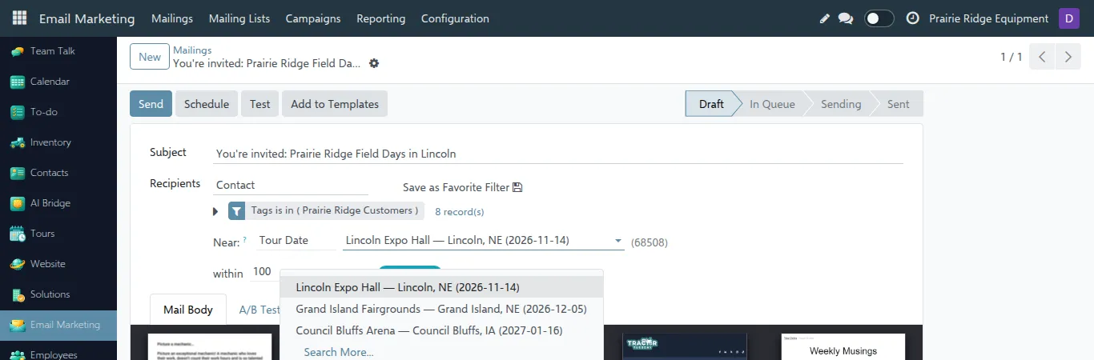This screenshot has height=360, width=1094.
Task: Go to previous record arrow
Action: 1042,57
